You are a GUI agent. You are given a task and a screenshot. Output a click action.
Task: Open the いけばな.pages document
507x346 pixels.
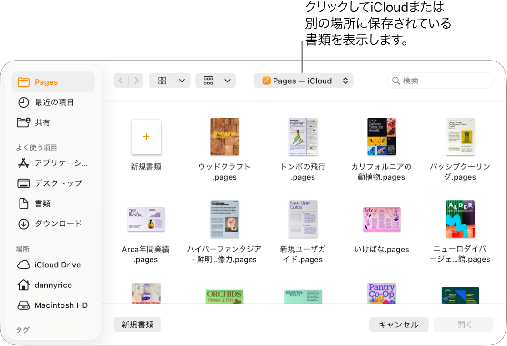[382, 219]
